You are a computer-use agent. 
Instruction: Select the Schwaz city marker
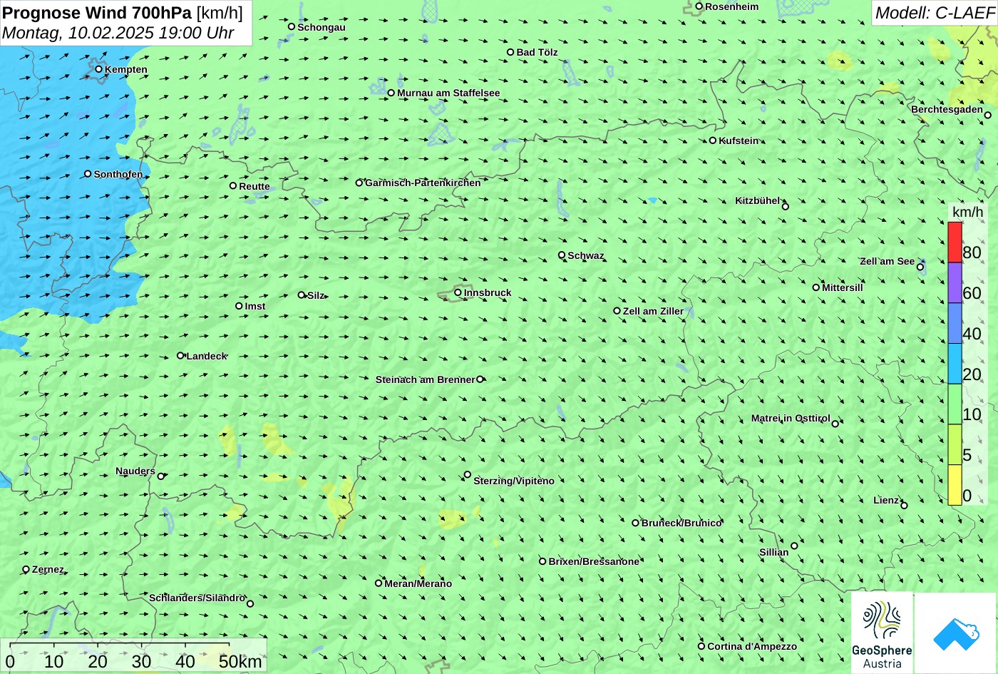[x=562, y=255]
